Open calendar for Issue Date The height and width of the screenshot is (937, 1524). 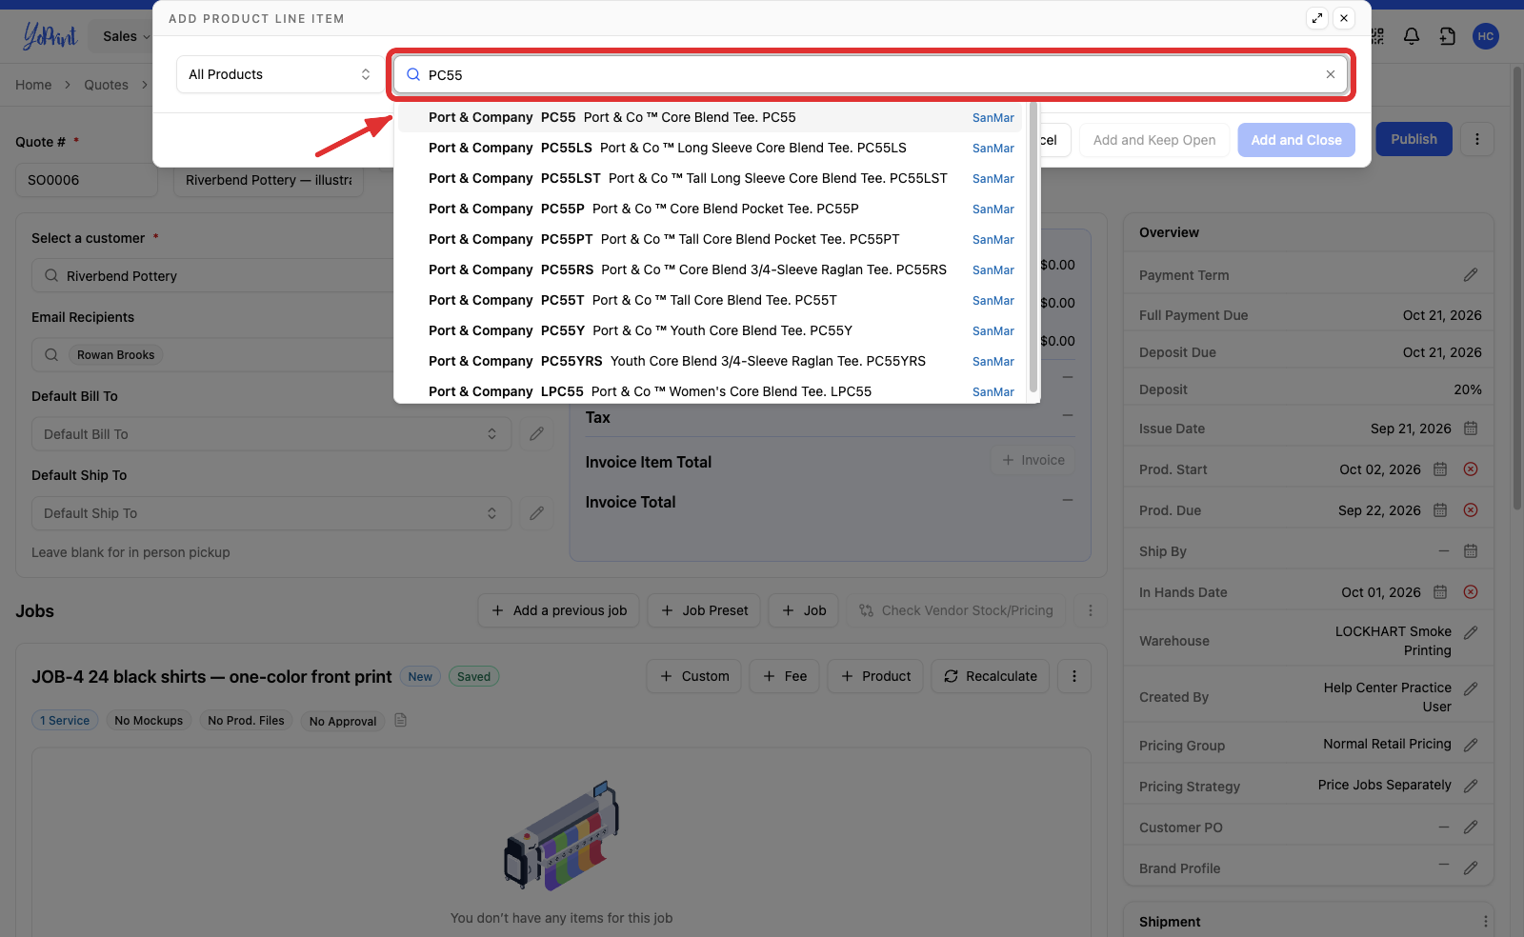point(1471,429)
